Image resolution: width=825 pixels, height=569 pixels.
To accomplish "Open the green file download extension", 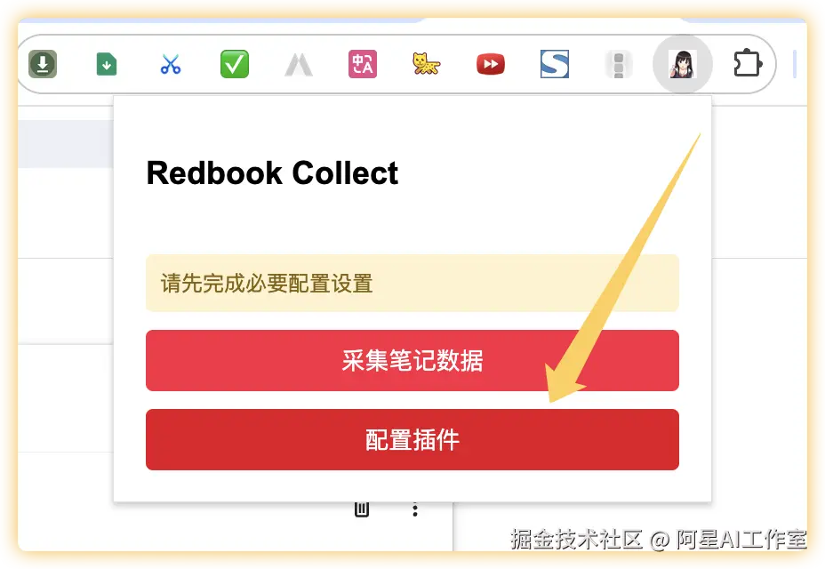I will (x=107, y=64).
